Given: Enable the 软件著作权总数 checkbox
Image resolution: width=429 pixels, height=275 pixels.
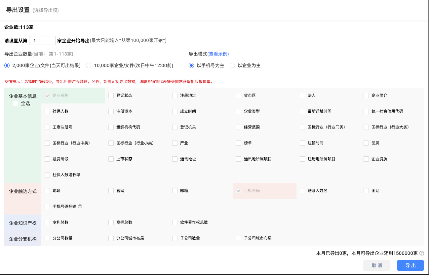Looking at the screenshot, I should tap(175, 222).
